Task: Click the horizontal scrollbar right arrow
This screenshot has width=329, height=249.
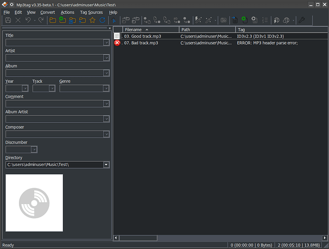Action: click(325, 238)
